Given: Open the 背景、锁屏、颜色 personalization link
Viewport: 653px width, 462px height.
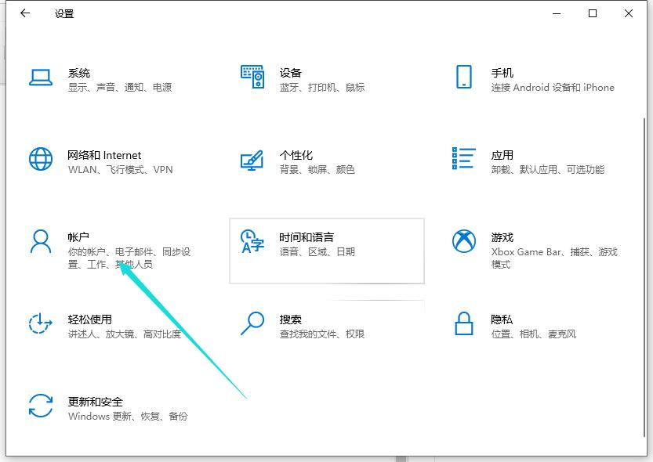Looking at the screenshot, I should click(317, 169).
